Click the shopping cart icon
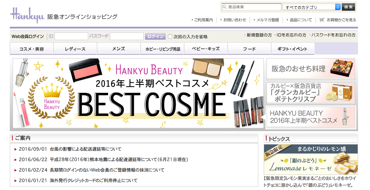 [321, 20]
